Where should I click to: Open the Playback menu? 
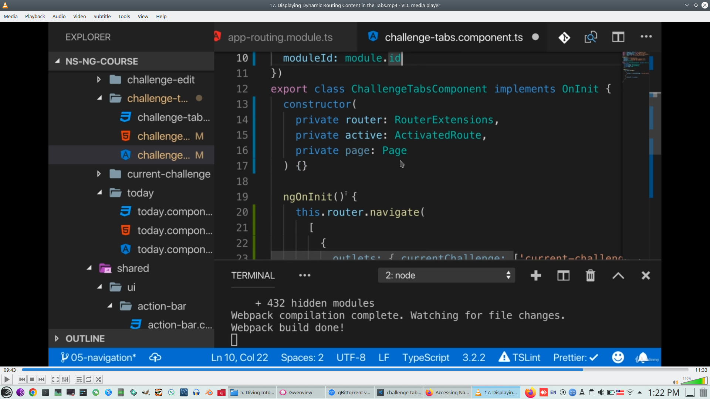click(35, 16)
